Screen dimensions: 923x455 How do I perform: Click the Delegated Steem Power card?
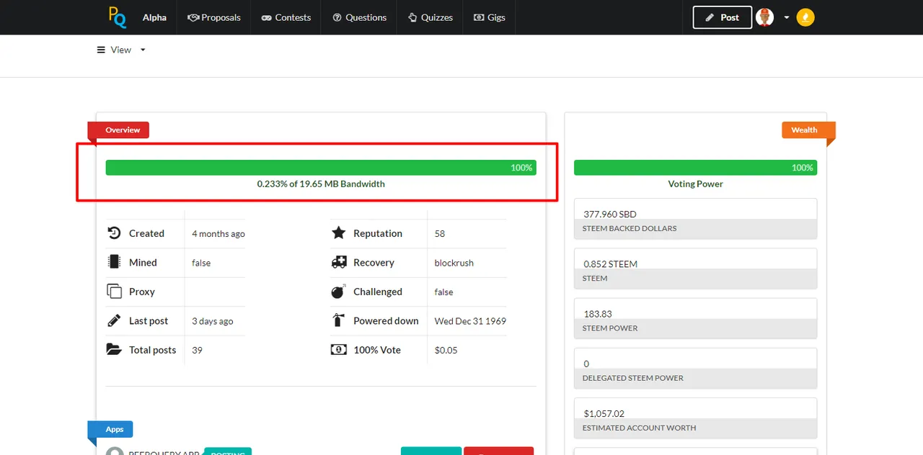click(695, 369)
